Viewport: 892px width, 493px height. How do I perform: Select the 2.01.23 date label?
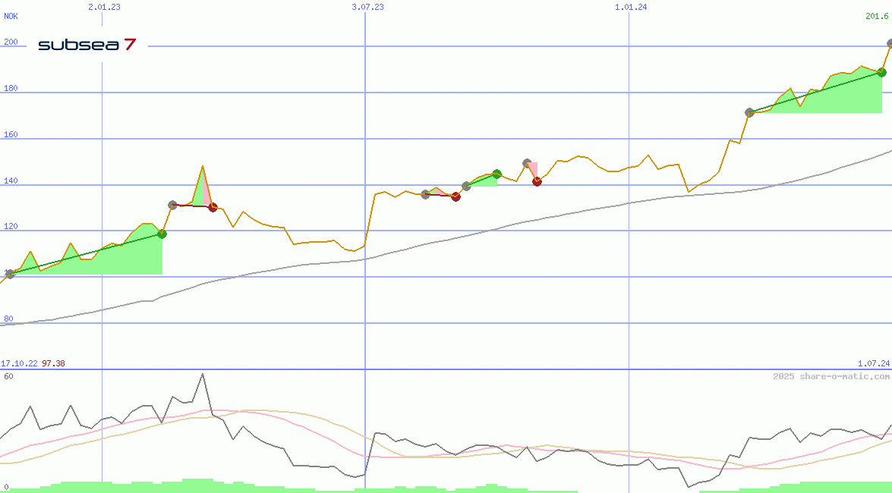[104, 7]
